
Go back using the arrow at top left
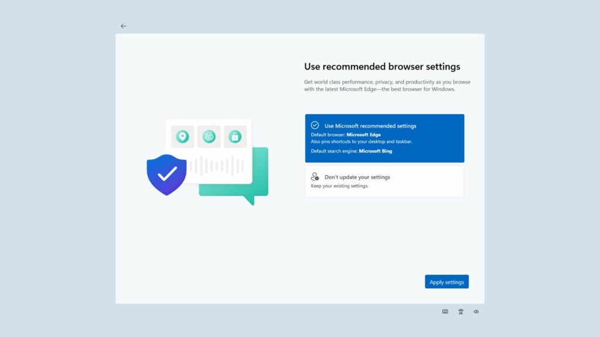[123, 26]
